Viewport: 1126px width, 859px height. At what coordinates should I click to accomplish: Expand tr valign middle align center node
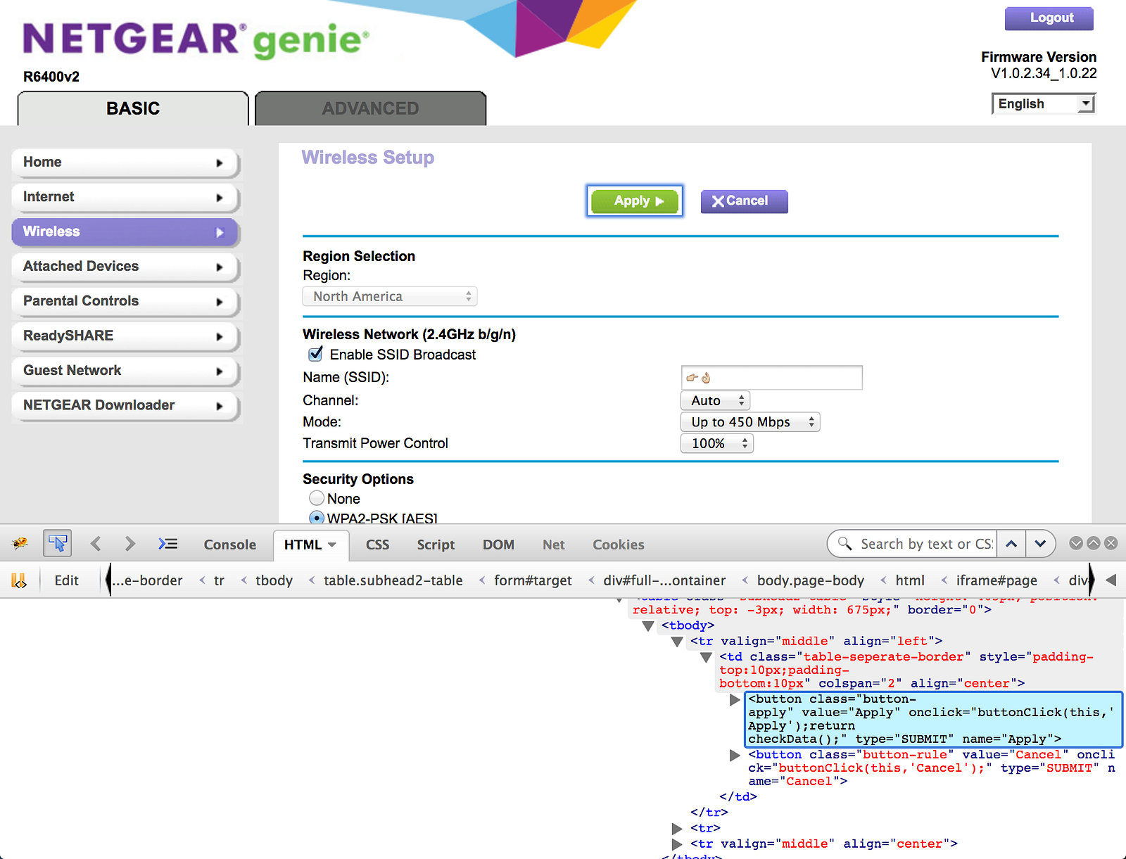677,844
